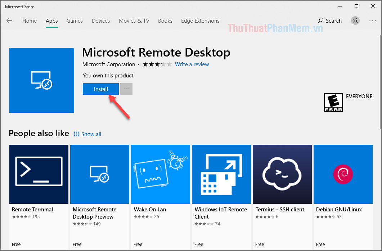The width and height of the screenshot is (382, 251).
Task: Click the Windows IoT Remote Client icon
Action: (x=221, y=174)
